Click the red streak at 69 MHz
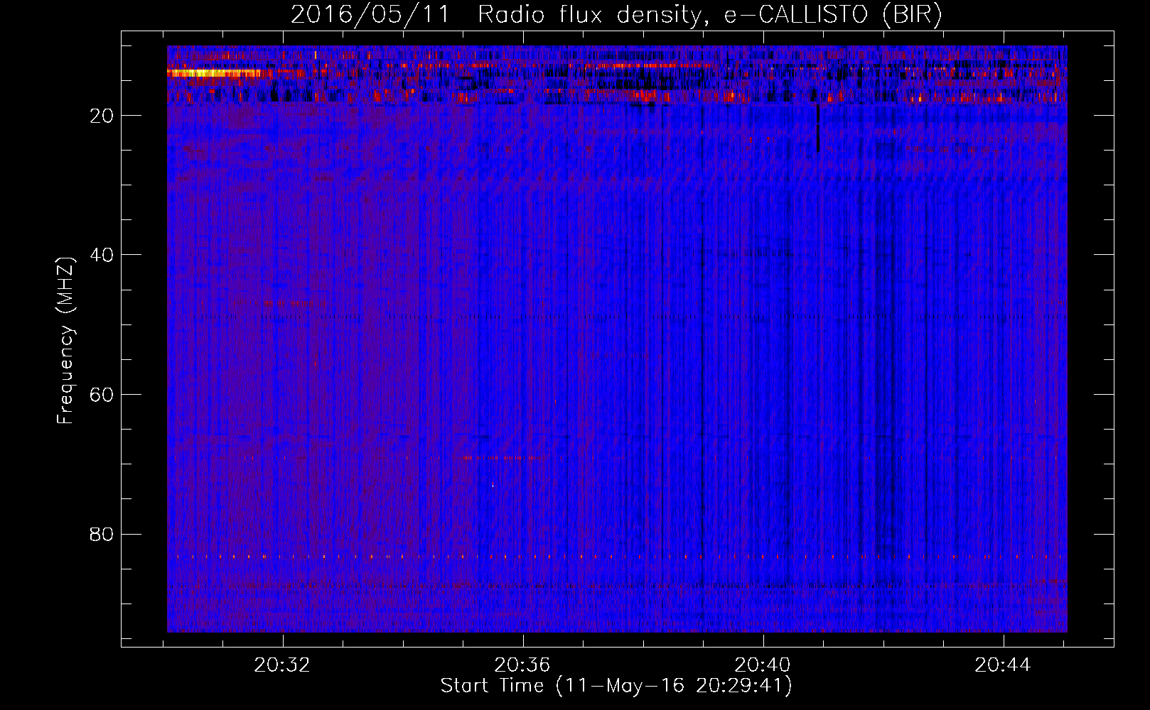The width and height of the screenshot is (1150, 710). click(502, 458)
